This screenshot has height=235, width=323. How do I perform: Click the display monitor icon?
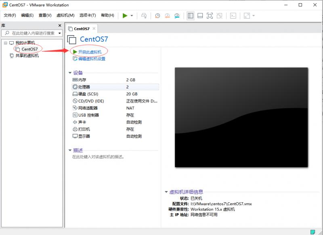(75, 136)
